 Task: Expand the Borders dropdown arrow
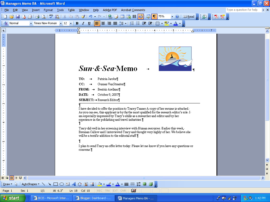tap(162, 23)
